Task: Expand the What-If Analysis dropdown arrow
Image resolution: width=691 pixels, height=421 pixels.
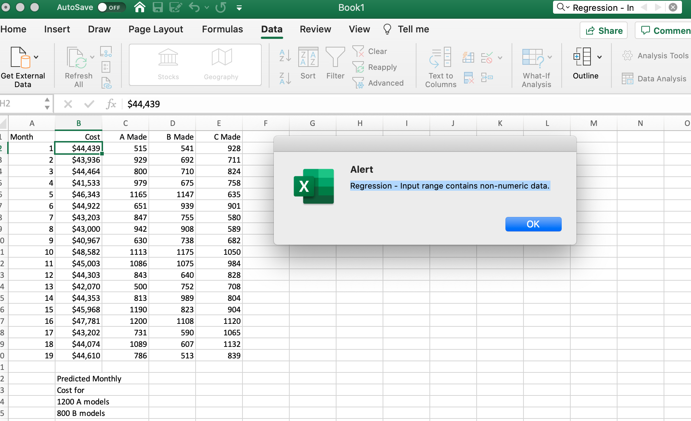Action: tap(550, 57)
